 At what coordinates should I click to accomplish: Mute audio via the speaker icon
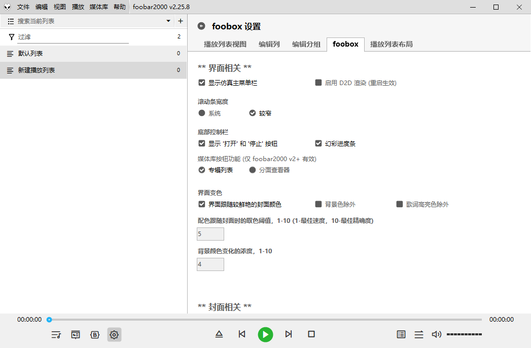437,334
